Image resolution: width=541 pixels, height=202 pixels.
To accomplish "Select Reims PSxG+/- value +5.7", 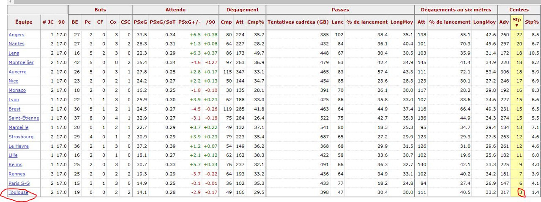I will point(195,164).
